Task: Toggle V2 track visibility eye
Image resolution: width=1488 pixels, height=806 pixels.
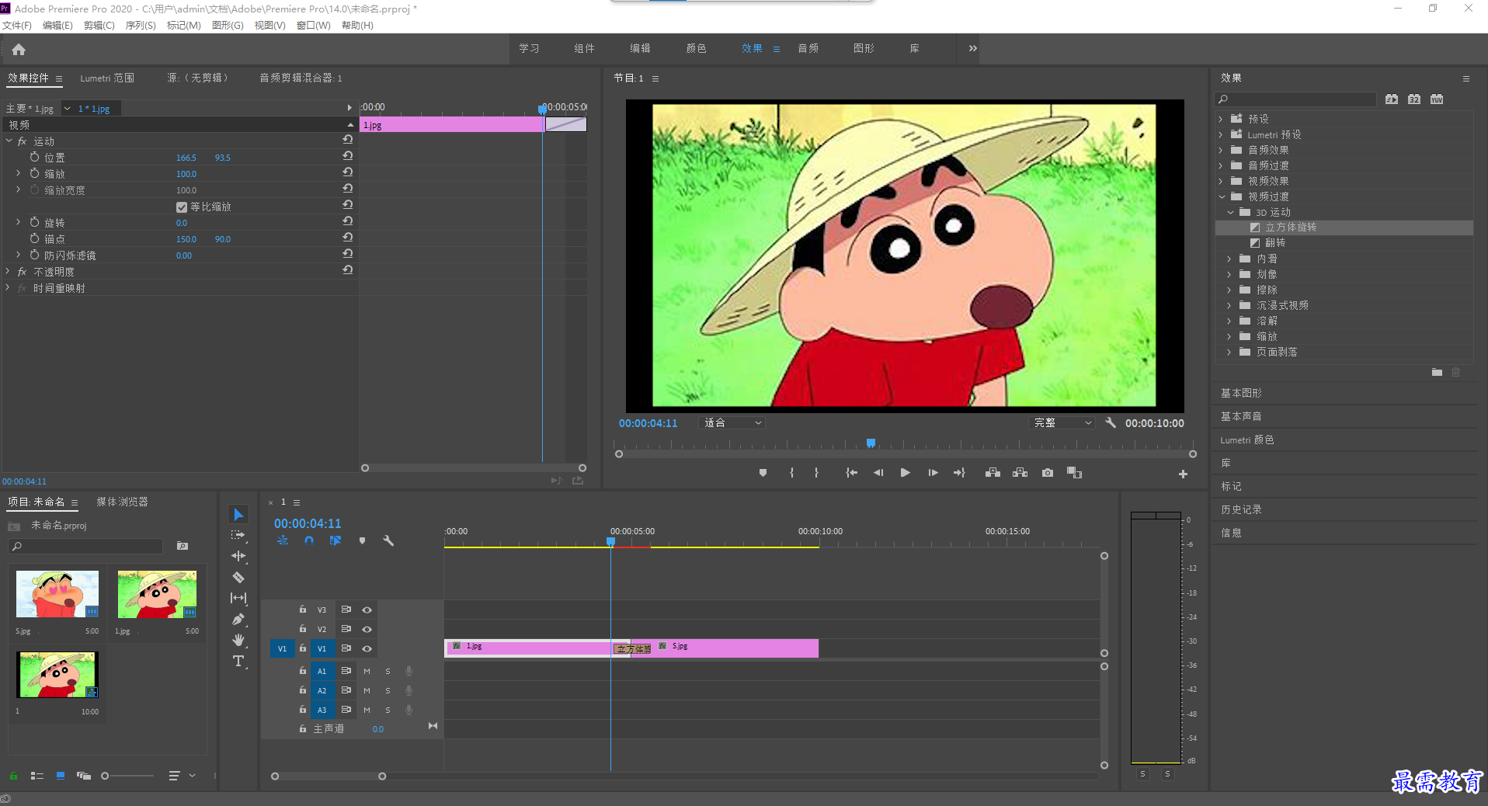Action: coord(367,629)
